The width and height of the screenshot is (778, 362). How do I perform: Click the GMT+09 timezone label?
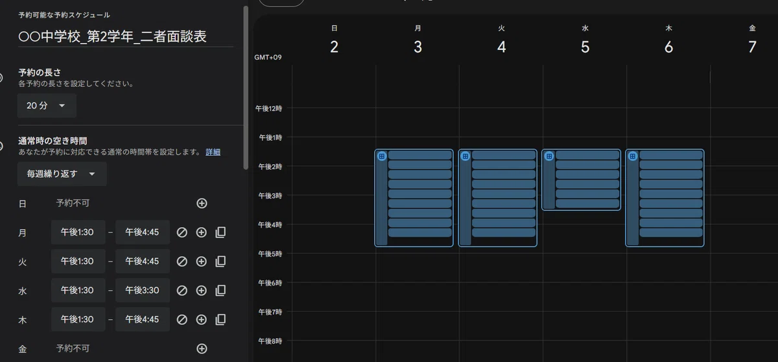point(268,58)
